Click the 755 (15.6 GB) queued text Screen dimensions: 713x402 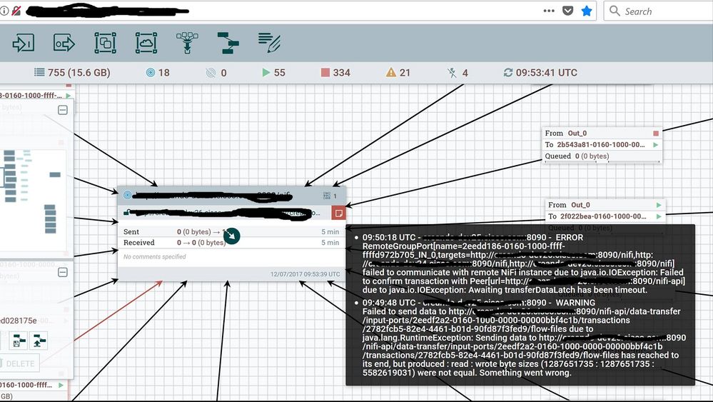click(79, 72)
